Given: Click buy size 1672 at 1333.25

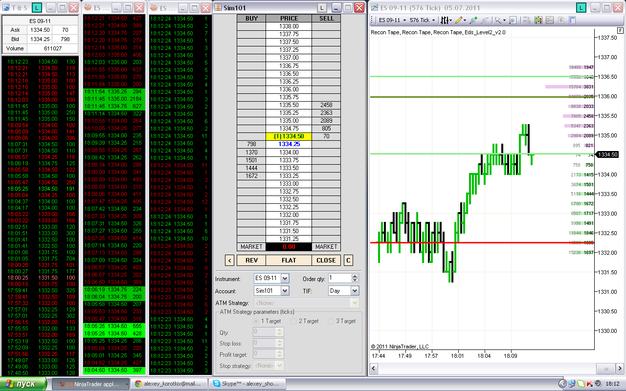Looking at the screenshot, I should coord(251,176).
